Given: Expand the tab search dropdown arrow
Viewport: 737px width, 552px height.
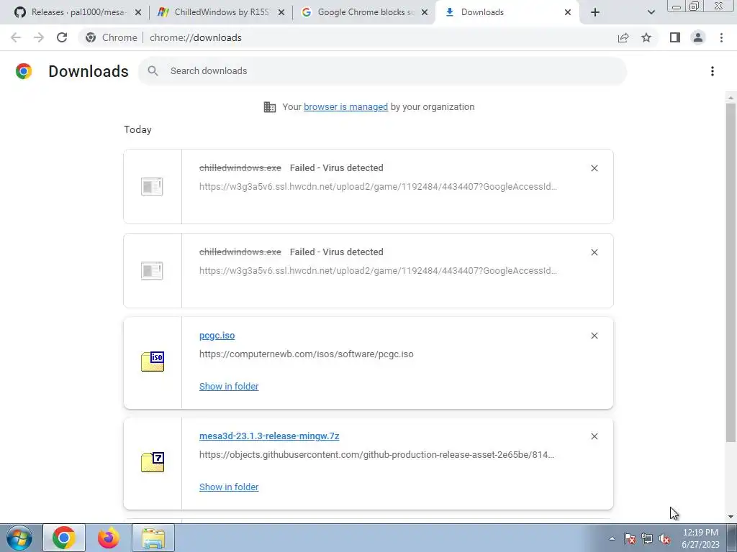Looking at the screenshot, I should pyautogui.click(x=651, y=12).
